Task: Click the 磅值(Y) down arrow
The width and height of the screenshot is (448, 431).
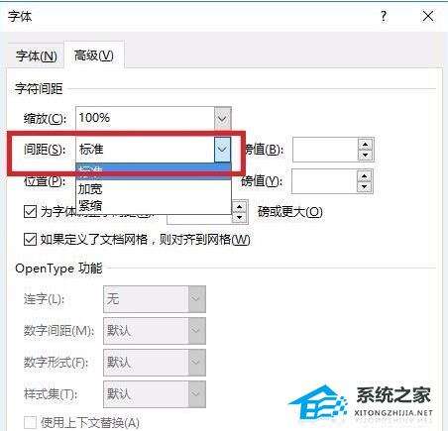Action: (364, 186)
